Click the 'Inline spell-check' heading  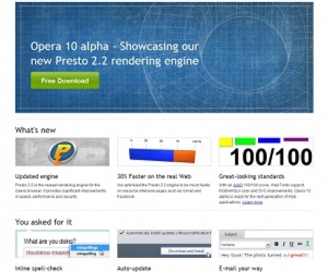(x=39, y=268)
